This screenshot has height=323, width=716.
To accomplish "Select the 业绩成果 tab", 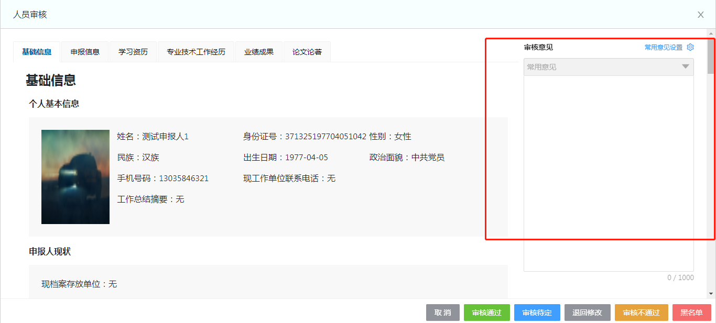I will pos(259,52).
